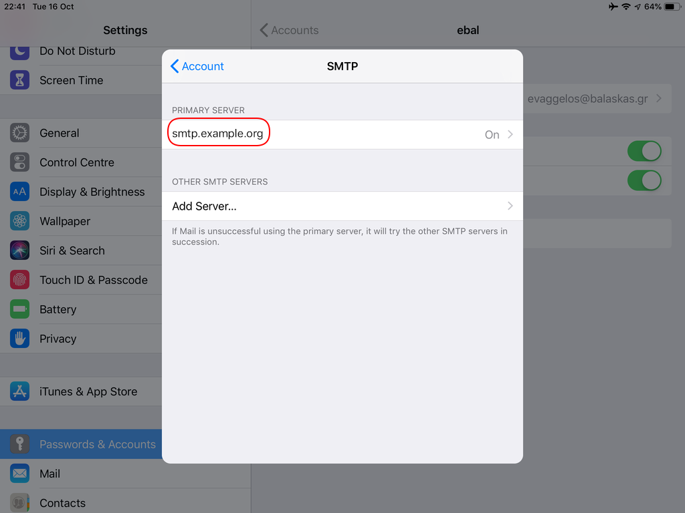Open Add Server via its chevron
The height and width of the screenshot is (513, 685).
(x=509, y=206)
